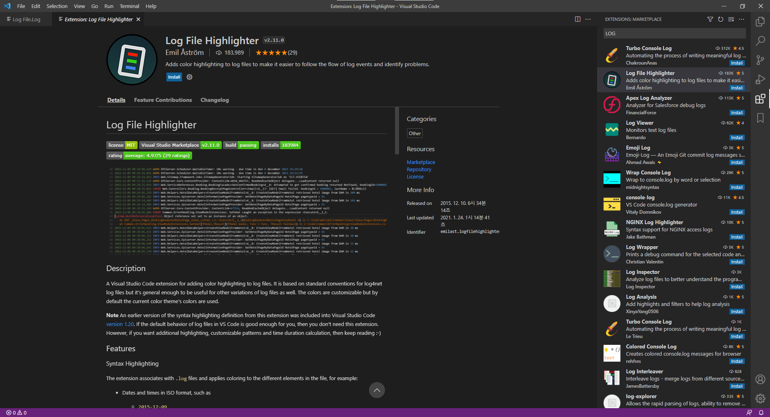The image size is (770, 417).
Task: Filter extensions with funnel icon
Action: (x=710, y=19)
